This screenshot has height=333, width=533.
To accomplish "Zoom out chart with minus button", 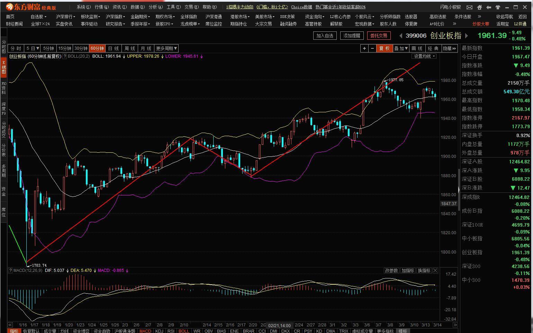I will point(372,48).
